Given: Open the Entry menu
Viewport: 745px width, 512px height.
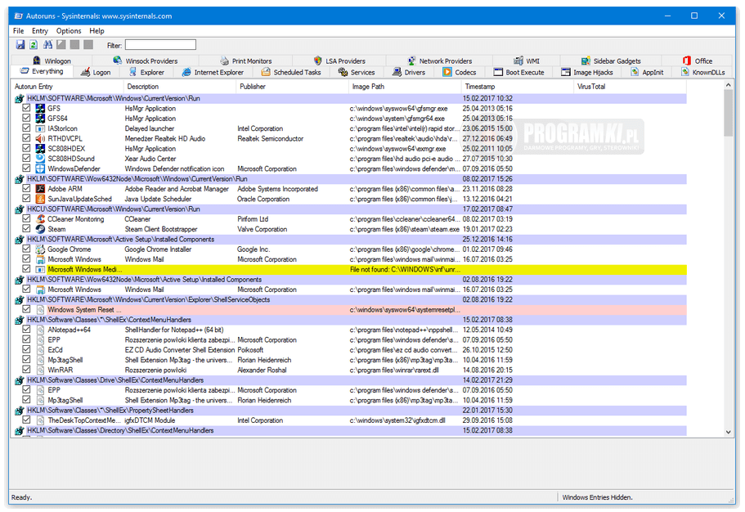Looking at the screenshot, I should click(40, 31).
